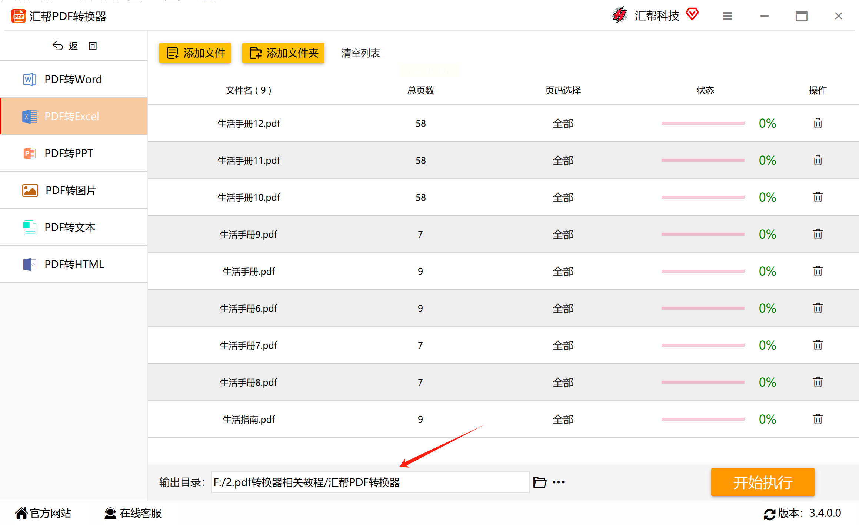Click the 汇帮PDF转换器 app logo
Image resolution: width=859 pixels, height=525 pixels.
coord(18,16)
